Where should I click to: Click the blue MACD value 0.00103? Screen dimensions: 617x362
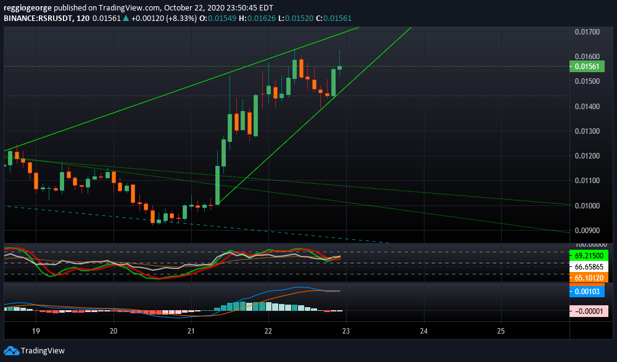587,292
